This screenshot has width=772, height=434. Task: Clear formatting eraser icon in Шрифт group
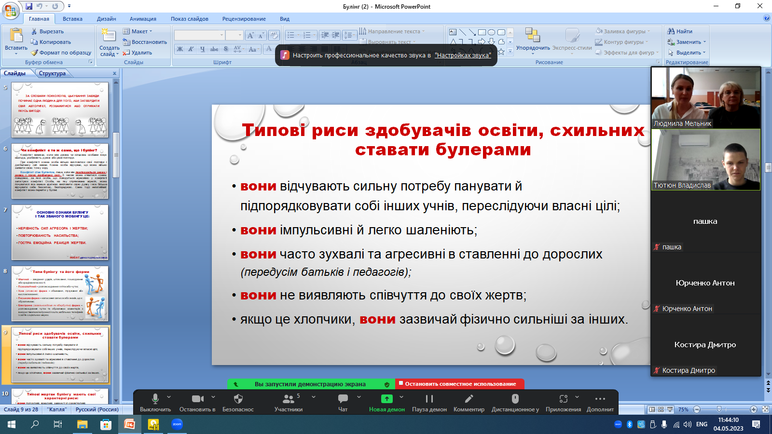tap(274, 35)
